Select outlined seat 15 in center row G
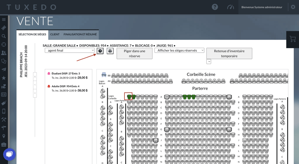The height and width of the screenshot is (164, 299). pos(167,130)
